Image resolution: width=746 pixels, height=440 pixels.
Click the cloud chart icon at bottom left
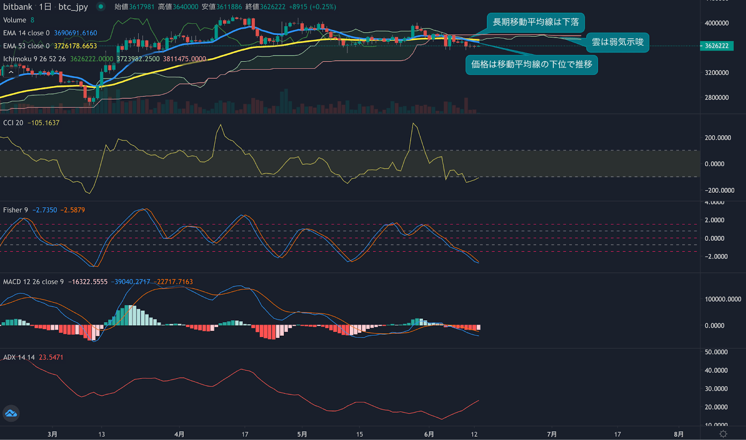10,413
